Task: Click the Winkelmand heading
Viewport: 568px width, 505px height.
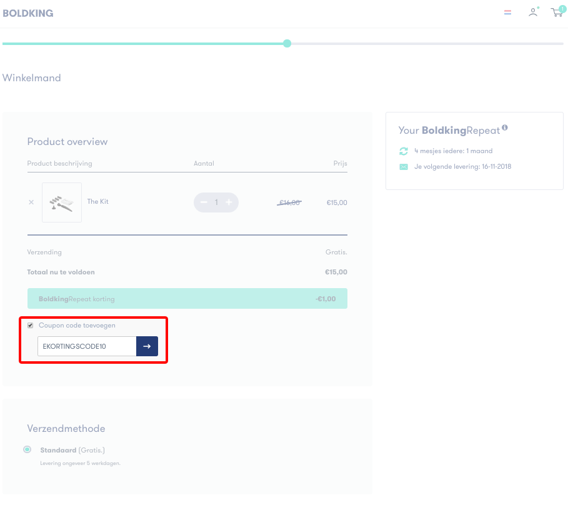Action: coord(31,78)
